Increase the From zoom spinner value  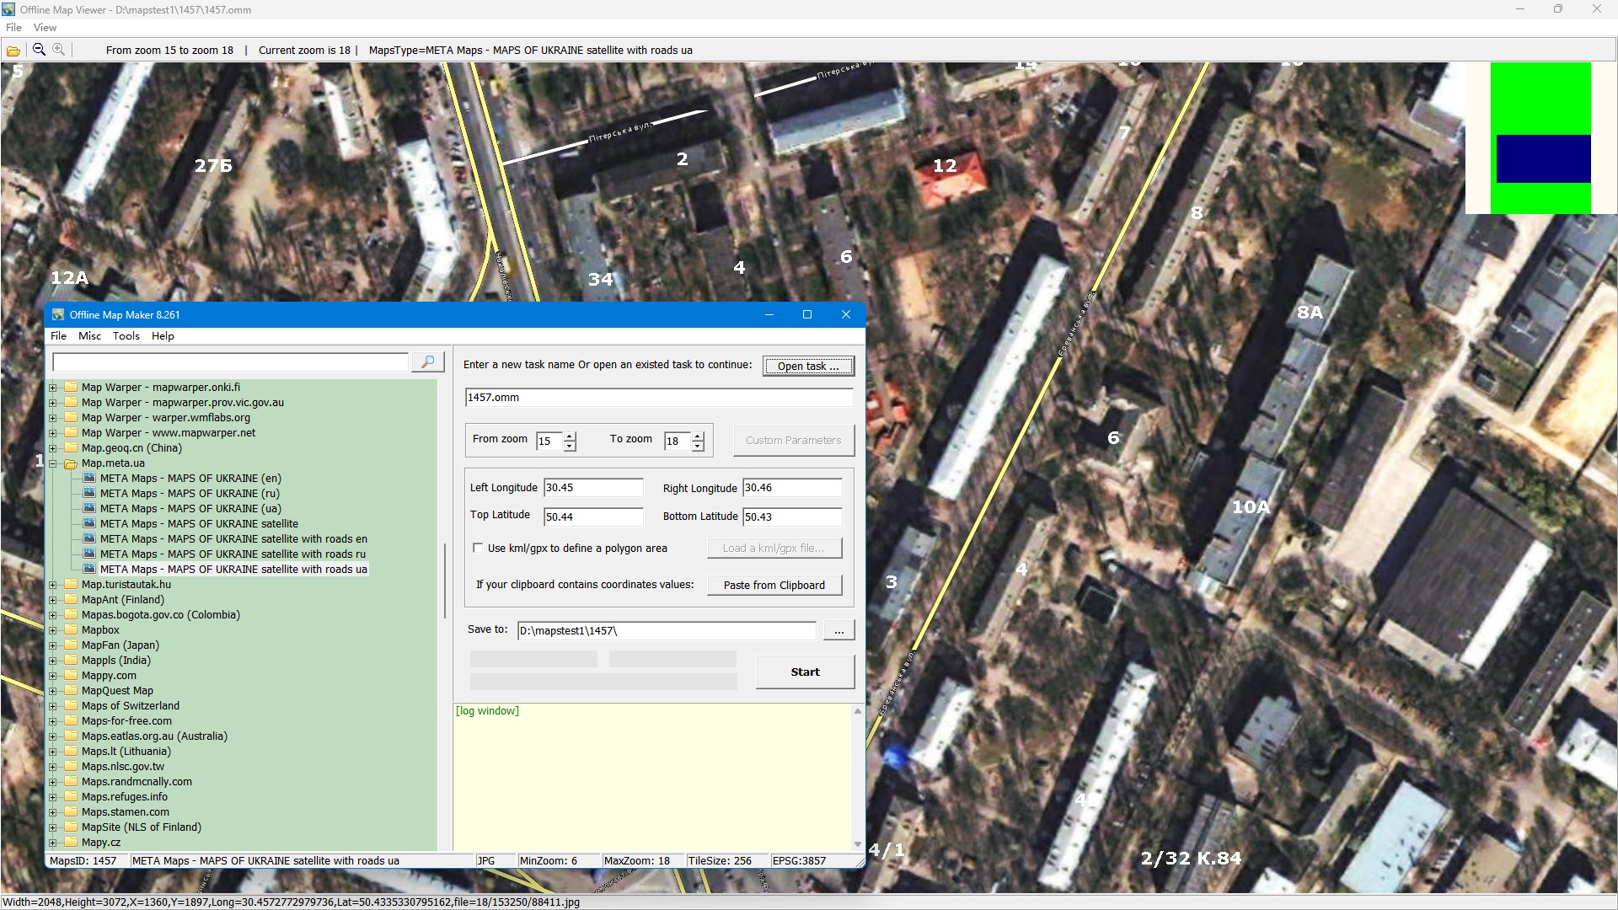(571, 436)
